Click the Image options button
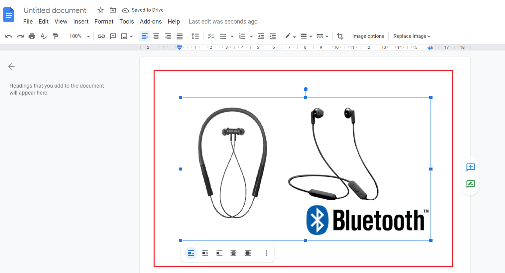 [x=368, y=36]
